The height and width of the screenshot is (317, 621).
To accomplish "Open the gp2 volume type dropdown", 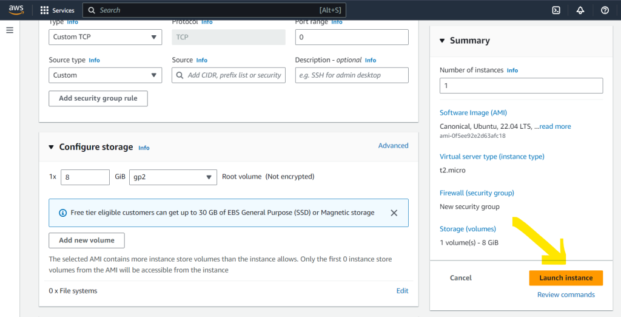I will coord(173,177).
